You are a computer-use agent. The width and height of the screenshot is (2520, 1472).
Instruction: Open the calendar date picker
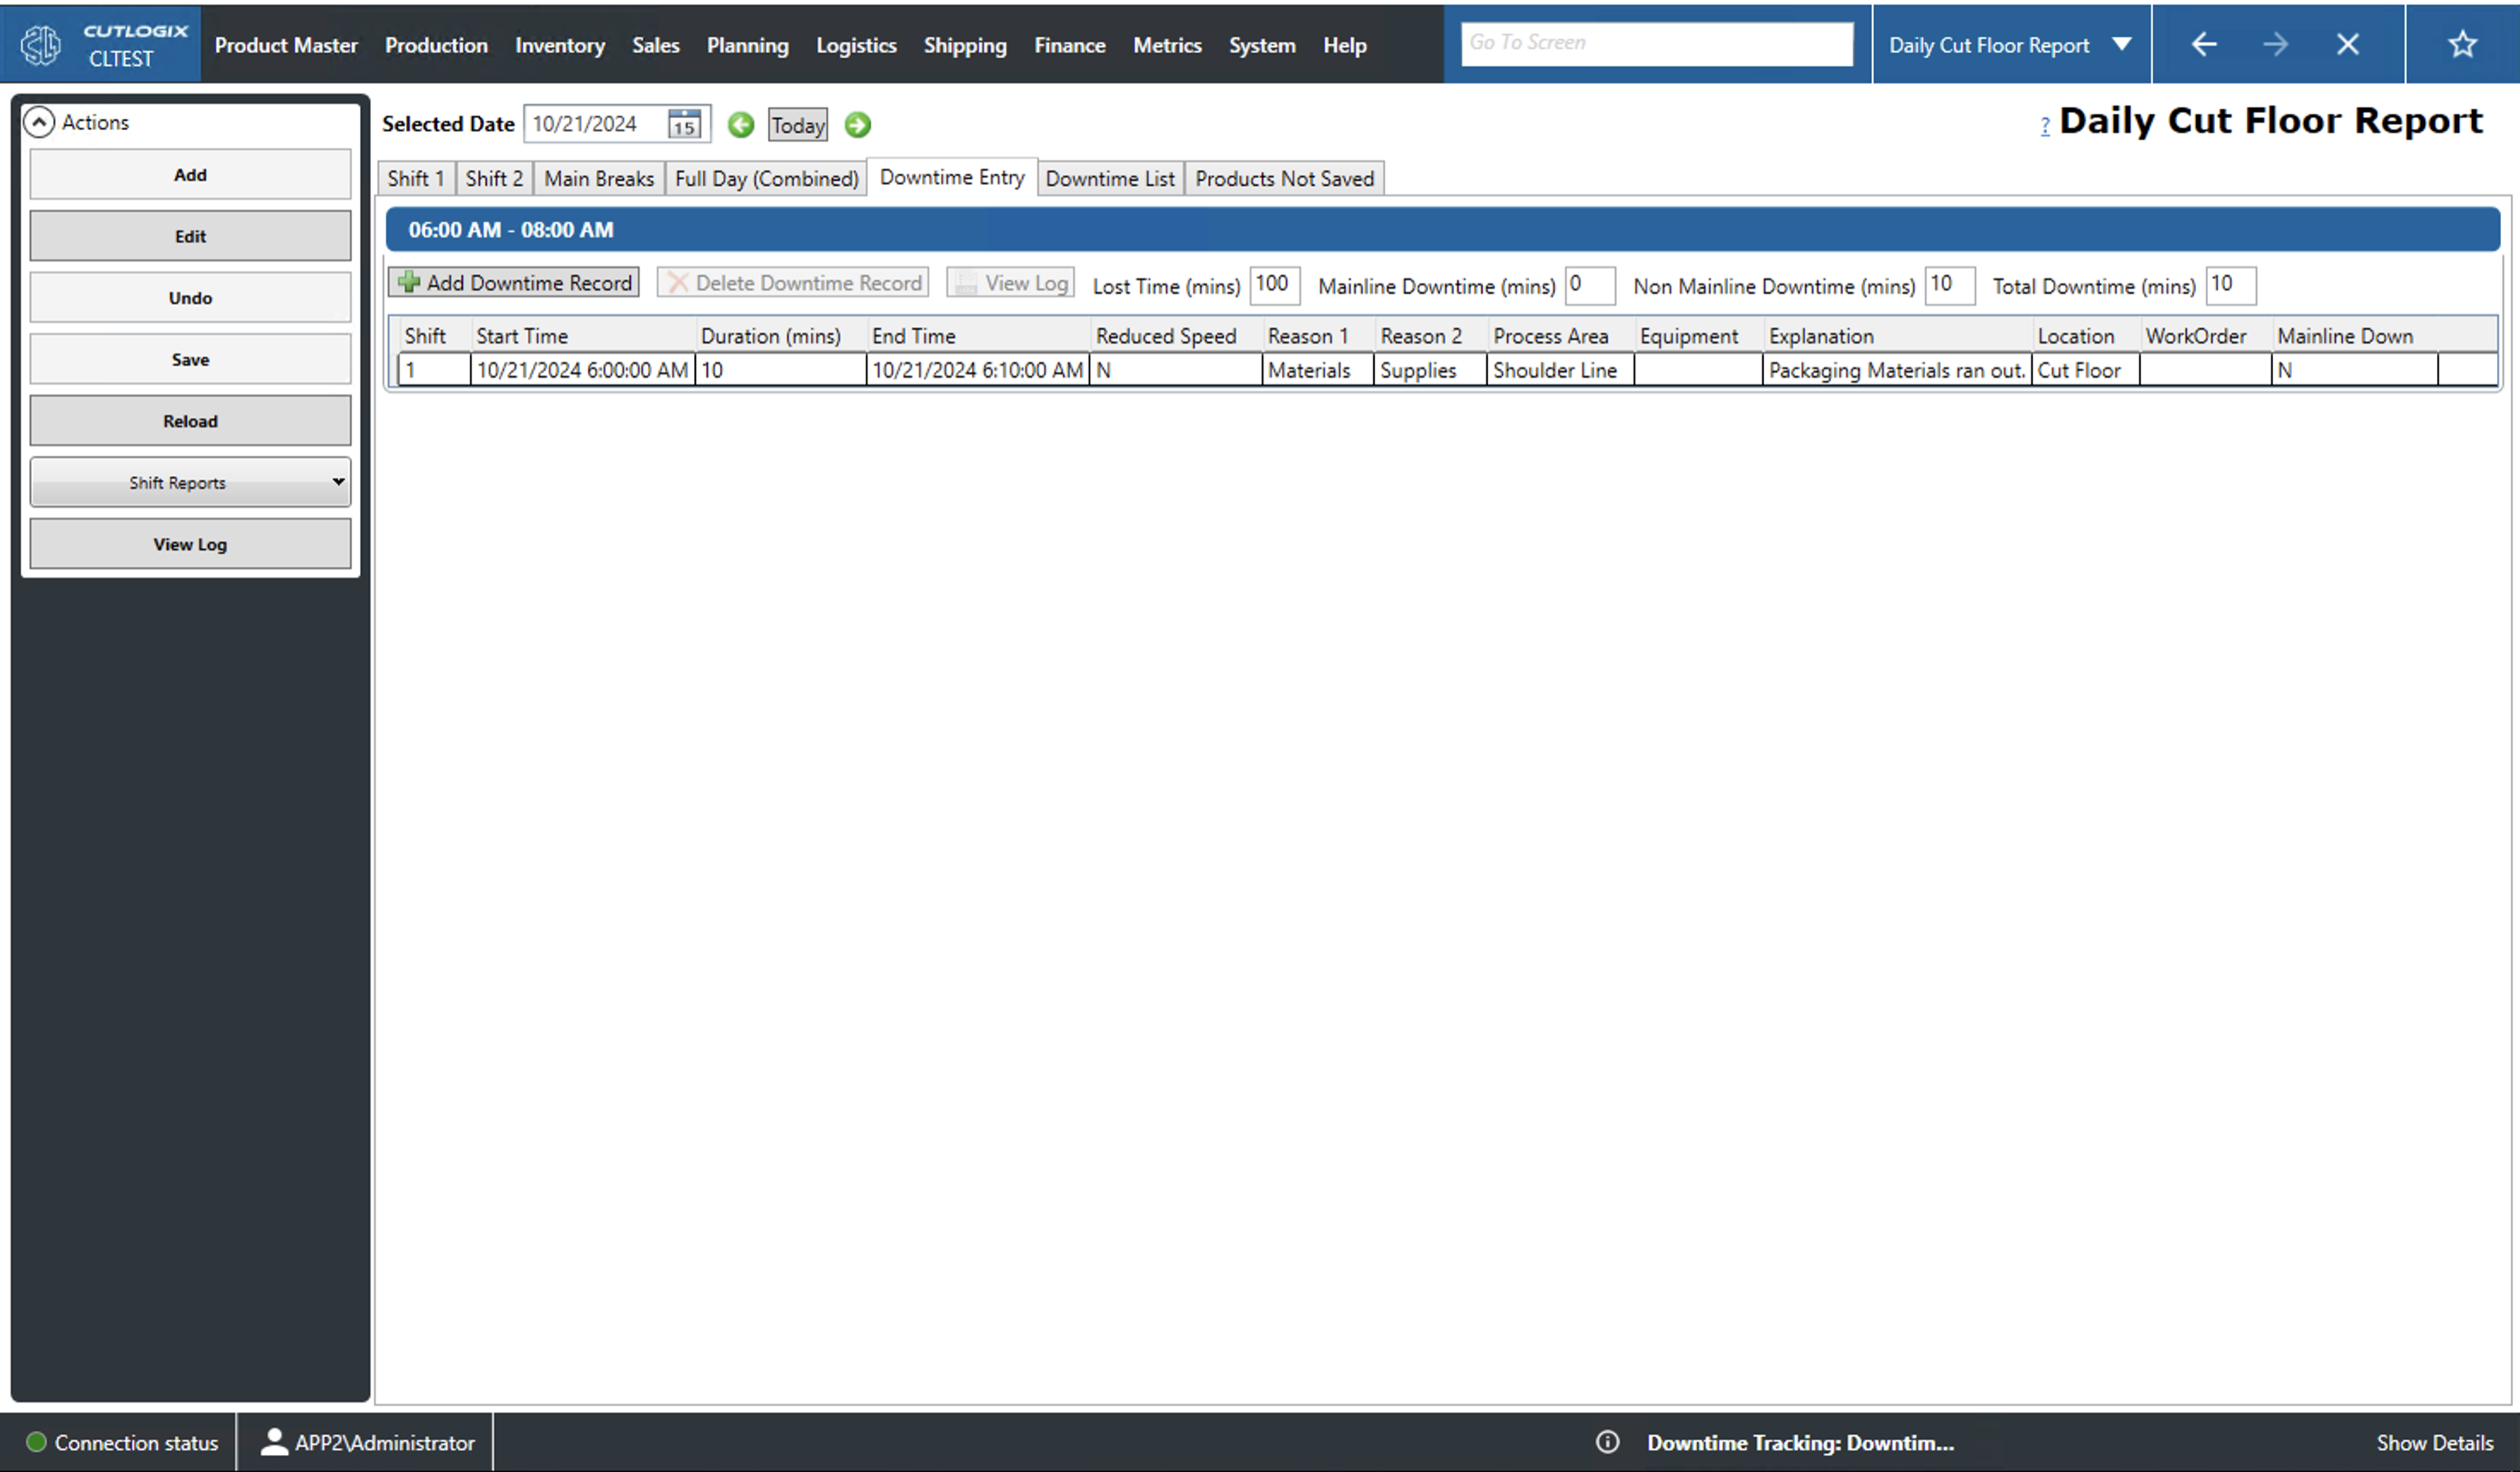tap(684, 124)
